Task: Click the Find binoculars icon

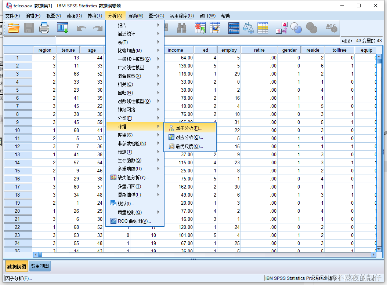Action: pos(182,28)
